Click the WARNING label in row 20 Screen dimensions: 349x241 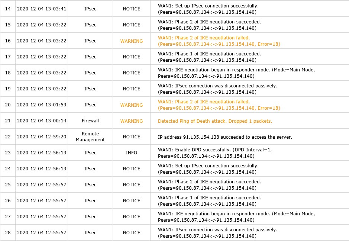click(132, 105)
